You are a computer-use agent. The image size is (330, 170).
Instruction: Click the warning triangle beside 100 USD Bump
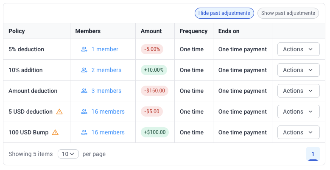click(55, 132)
